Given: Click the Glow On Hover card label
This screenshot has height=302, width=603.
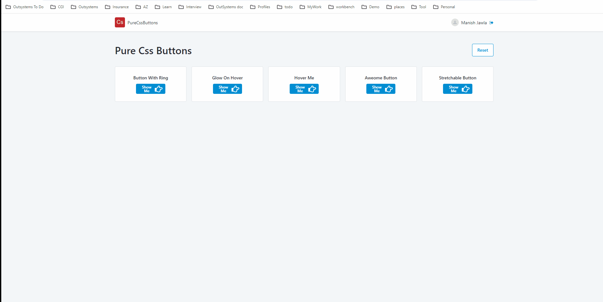Looking at the screenshot, I should pyautogui.click(x=228, y=78).
